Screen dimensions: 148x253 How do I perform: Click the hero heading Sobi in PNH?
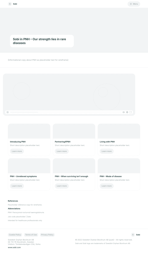click(x=39, y=41)
